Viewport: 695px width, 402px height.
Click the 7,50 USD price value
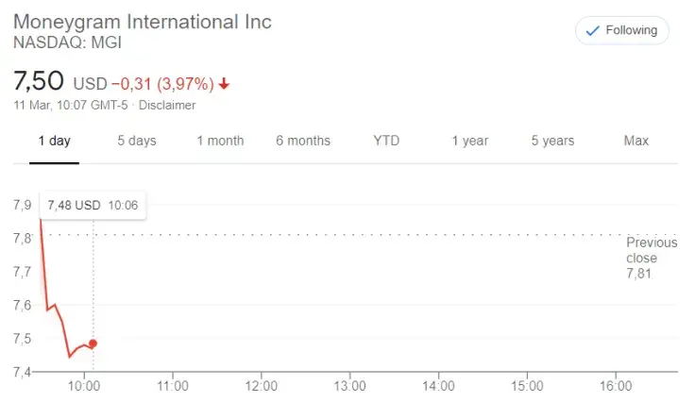[x=59, y=82]
